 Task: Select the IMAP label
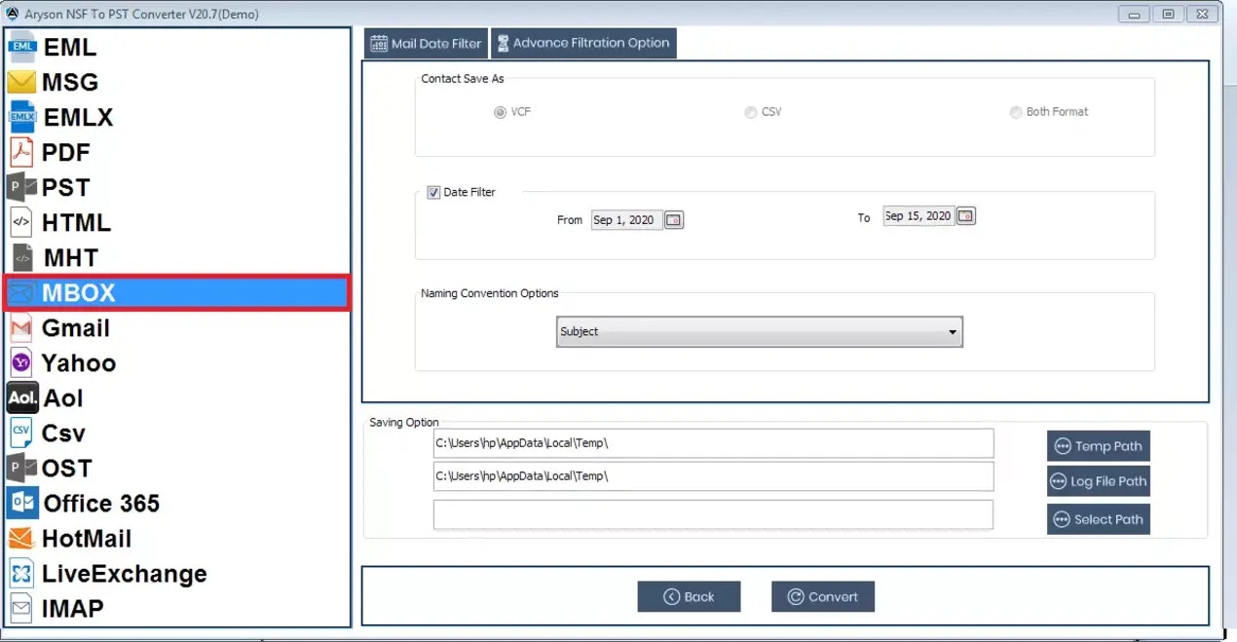(72, 609)
